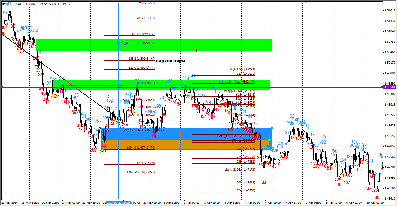The height and width of the screenshot is (206, 397).
Task: Select the 224 (1.47528) level label
Action: point(246,157)
